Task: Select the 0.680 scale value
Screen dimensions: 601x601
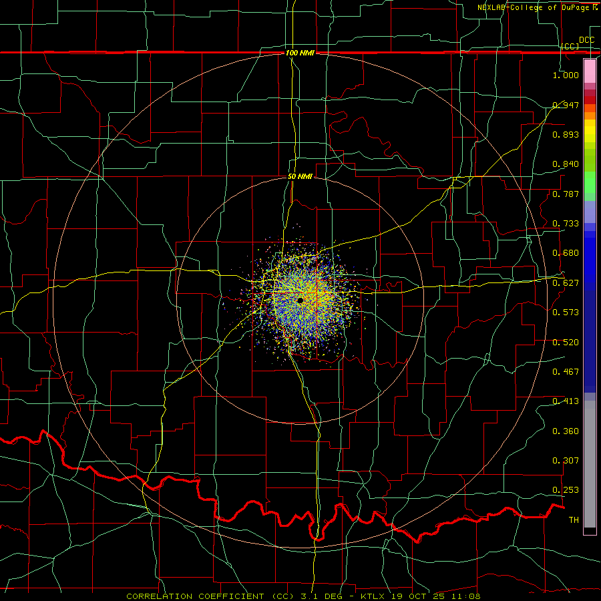Action: [566, 252]
